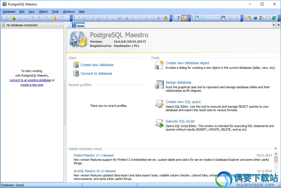
Task: Open the AnySQL Maestro 16.12 released news
Action: pyautogui.click(x=94, y=171)
